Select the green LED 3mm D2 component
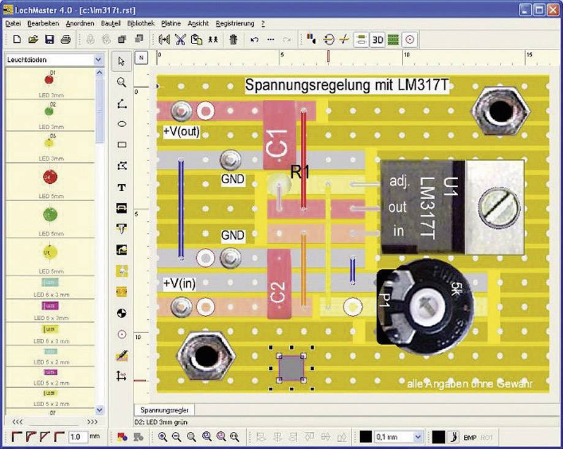 50,115
